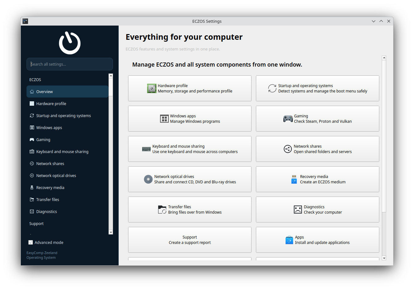Viewport: 414px width, 290px height.
Task: Open the Windows apps grid icon in the sidebar
Action: [x=32, y=128]
